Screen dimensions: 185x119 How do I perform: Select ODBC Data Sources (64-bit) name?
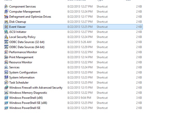[x=27, y=47]
